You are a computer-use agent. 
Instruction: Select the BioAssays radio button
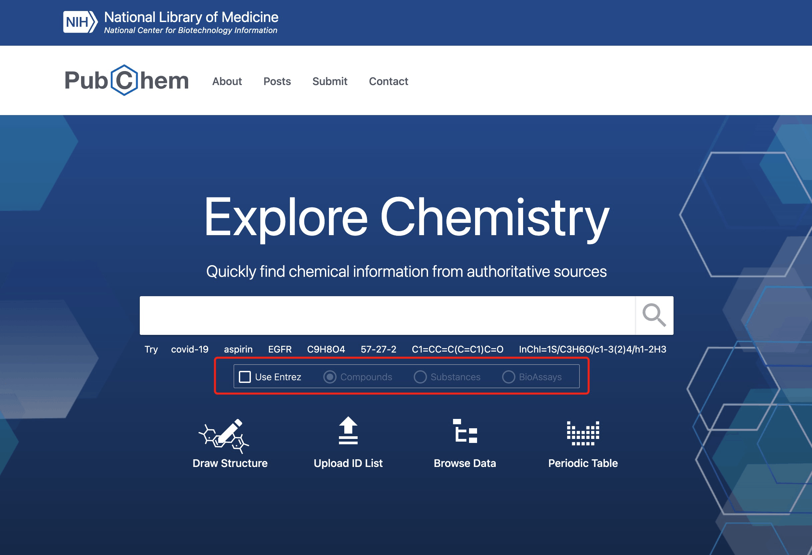pyautogui.click(x=508, y=377)
